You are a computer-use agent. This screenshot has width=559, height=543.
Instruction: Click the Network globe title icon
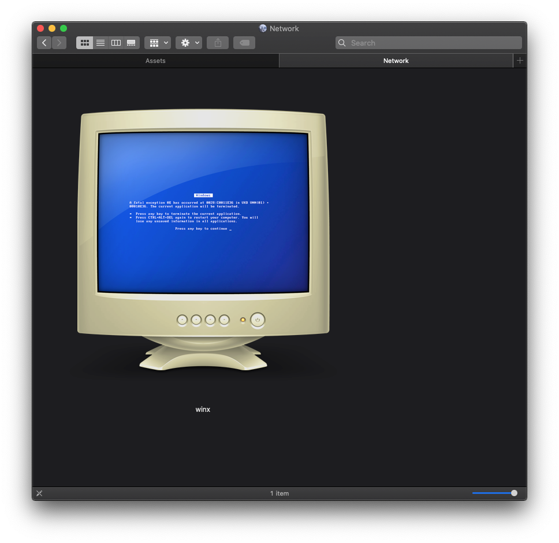pos(263,28)
